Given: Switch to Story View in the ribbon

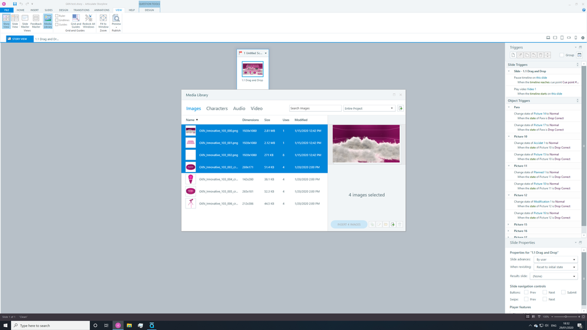Looking at the screenshot, I should click(x=6, y=21).
